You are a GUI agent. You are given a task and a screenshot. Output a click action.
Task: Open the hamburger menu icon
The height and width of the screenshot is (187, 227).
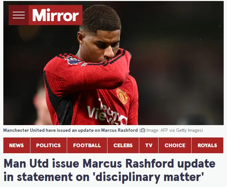pyautogui.click(x=19, y=15)
